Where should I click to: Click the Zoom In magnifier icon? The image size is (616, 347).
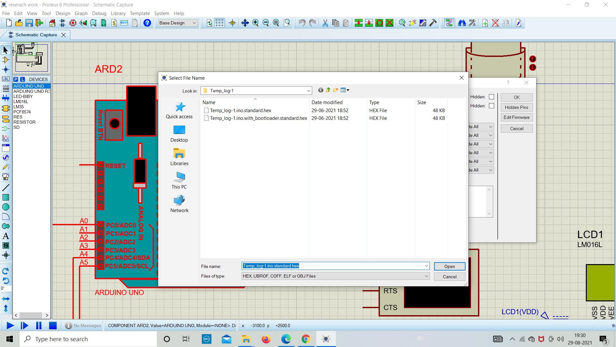pos(255,23)
